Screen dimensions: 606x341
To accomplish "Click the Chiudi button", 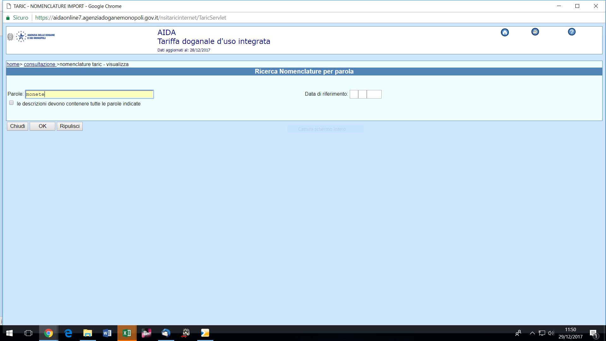I will click(x=17, y=126).
